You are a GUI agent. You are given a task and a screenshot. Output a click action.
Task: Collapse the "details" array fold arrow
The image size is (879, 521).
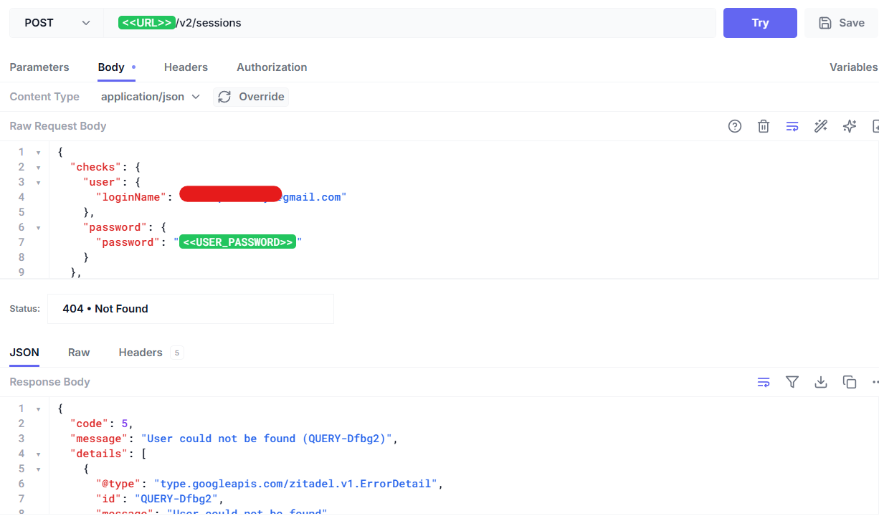click(38, 454)
